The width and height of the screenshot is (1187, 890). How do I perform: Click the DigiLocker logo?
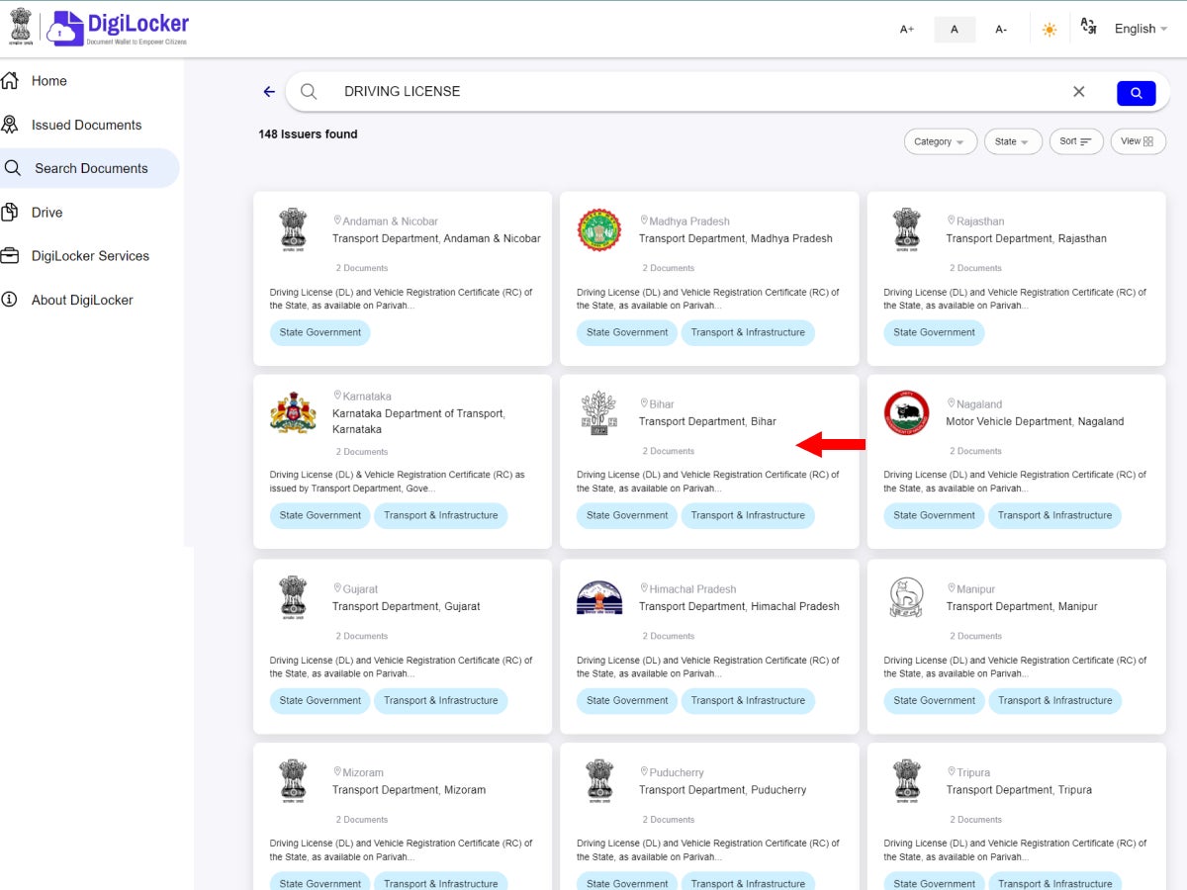(118, 28)
